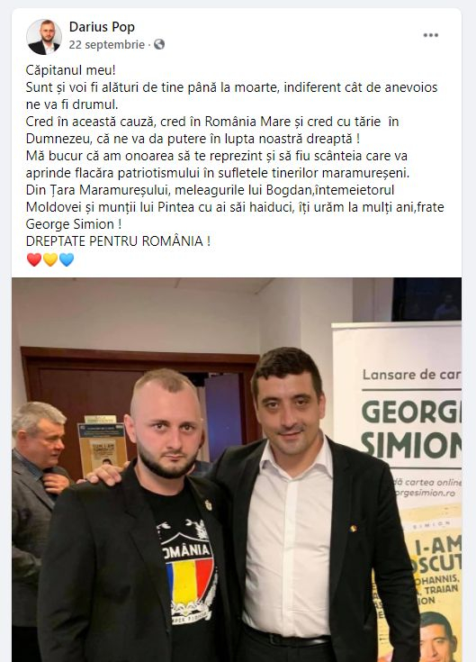Image resolution: width=476 pixels, height=662 pixels.
Task: Open the attached photo of two men
Action: pos(237,469)
